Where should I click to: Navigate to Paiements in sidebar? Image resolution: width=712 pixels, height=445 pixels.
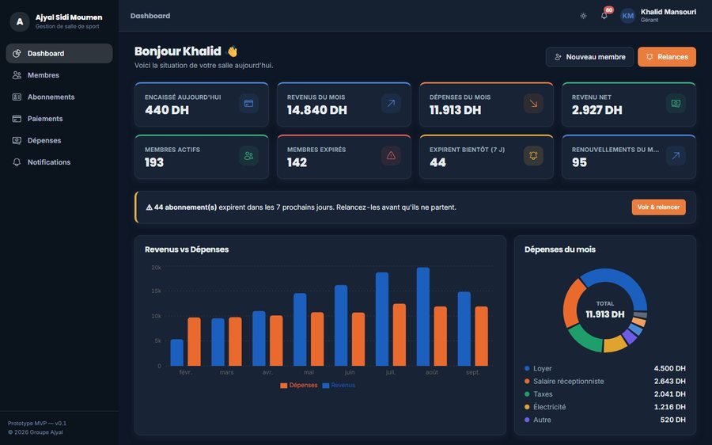tap(59, 119)
